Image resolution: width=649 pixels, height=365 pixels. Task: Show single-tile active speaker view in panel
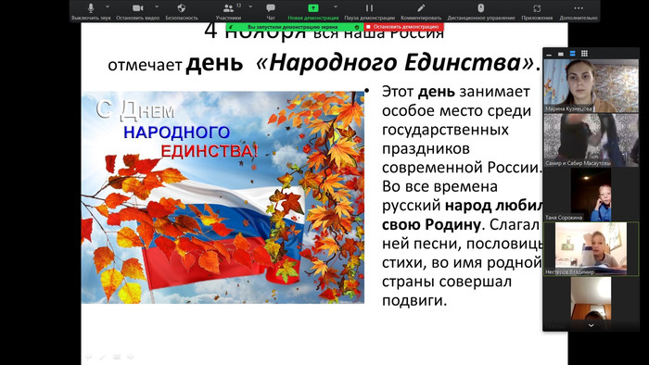(x=561, y=54)
